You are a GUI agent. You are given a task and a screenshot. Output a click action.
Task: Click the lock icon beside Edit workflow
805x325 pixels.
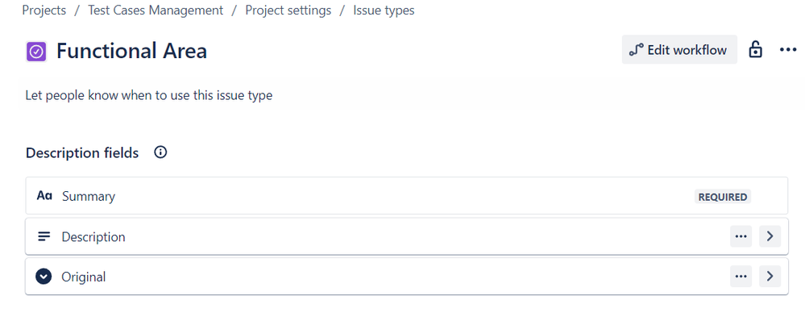755,50
